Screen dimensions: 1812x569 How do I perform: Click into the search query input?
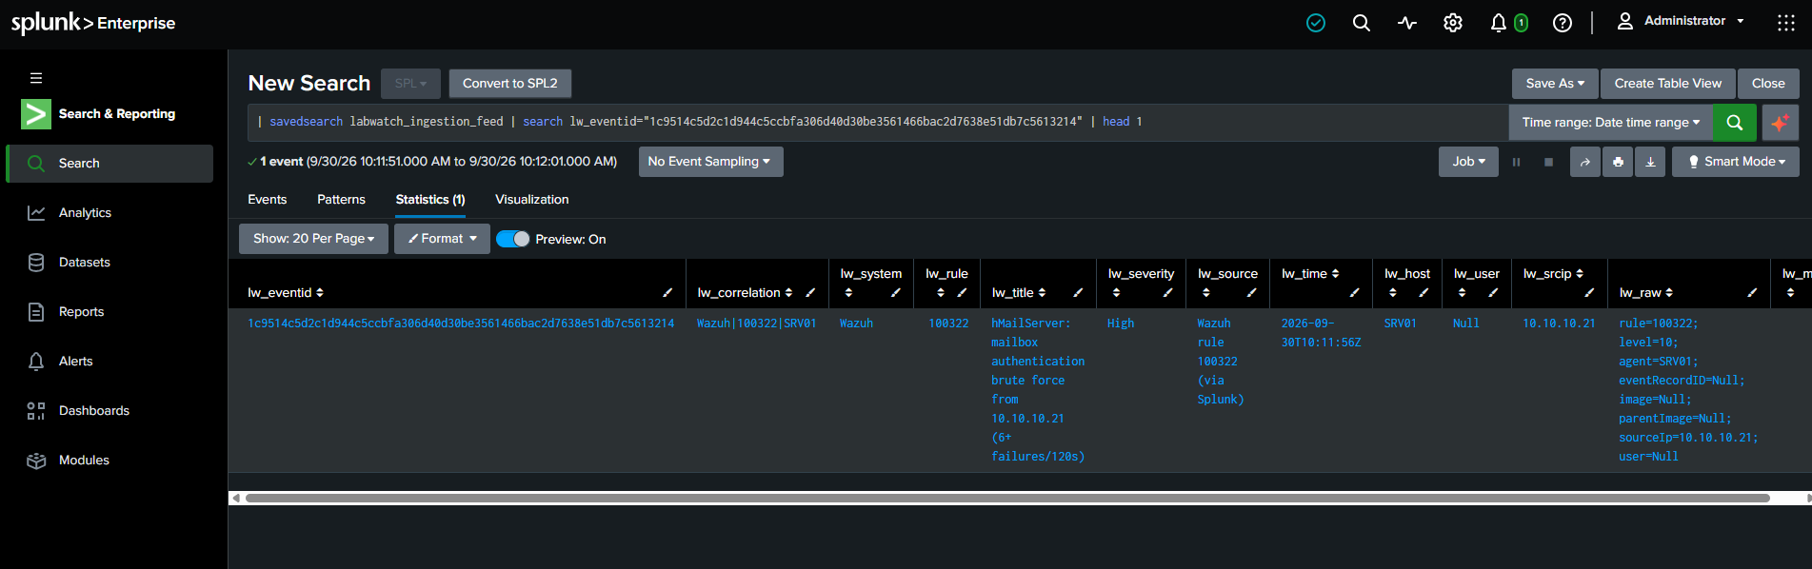pyautogui.click(x=876, y=122)
